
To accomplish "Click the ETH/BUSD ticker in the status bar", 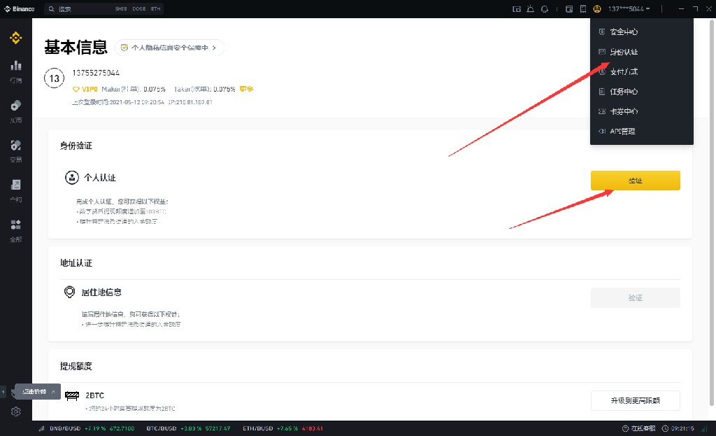I will tap(282, 428).
